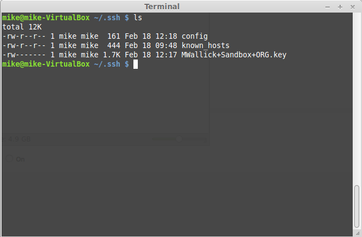
Task: Maximize the Terminal window using plus icon
Action: click(340, 7)
